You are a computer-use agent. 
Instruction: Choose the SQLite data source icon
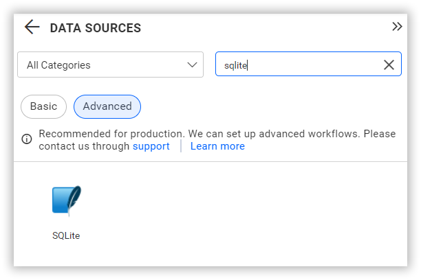67,200
